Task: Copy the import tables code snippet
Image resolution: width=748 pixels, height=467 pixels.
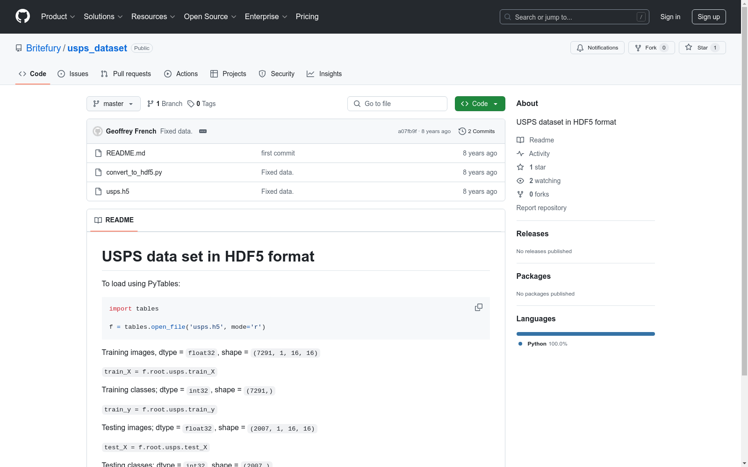Action: point(479,307)
